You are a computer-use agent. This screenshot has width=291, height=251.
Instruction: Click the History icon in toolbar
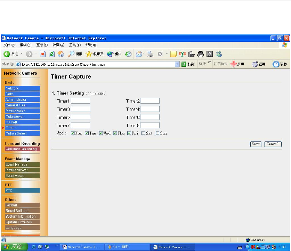tap(128, 54)
